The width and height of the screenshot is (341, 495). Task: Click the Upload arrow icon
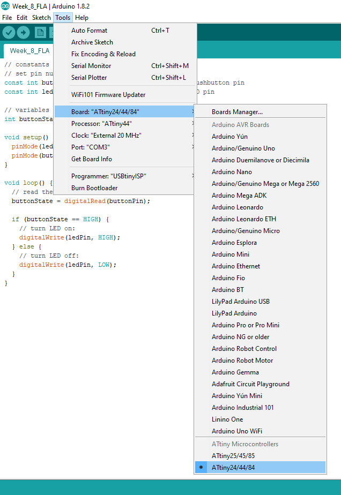coord(23,33)
